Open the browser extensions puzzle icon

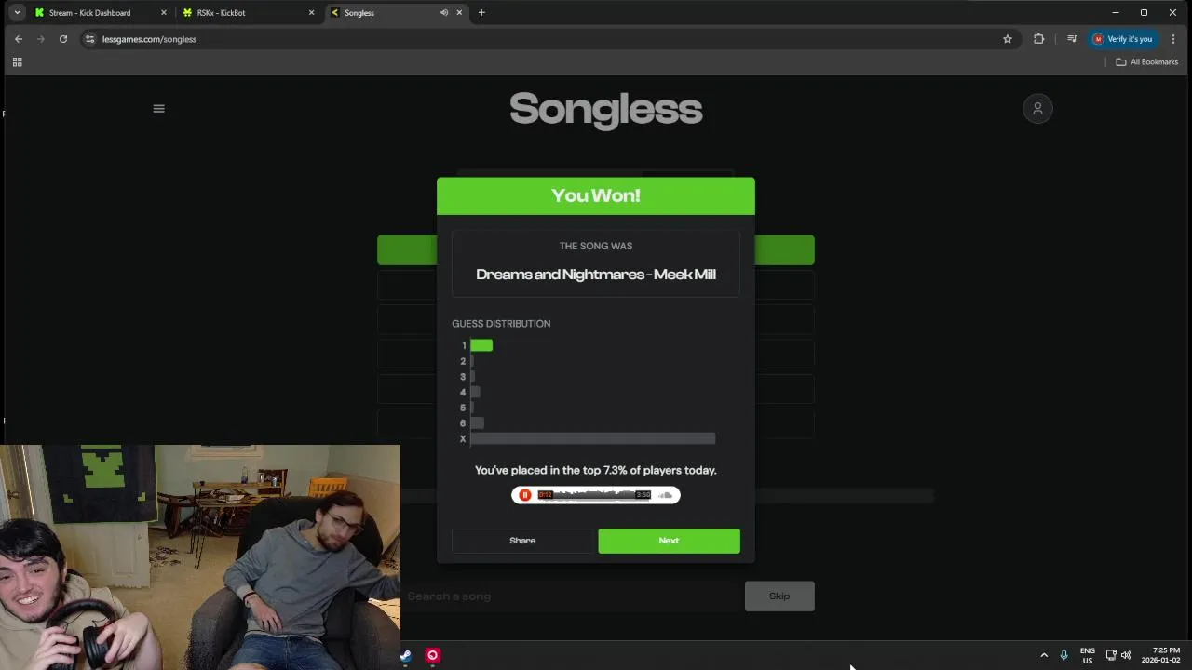(x=1038, y=39)
